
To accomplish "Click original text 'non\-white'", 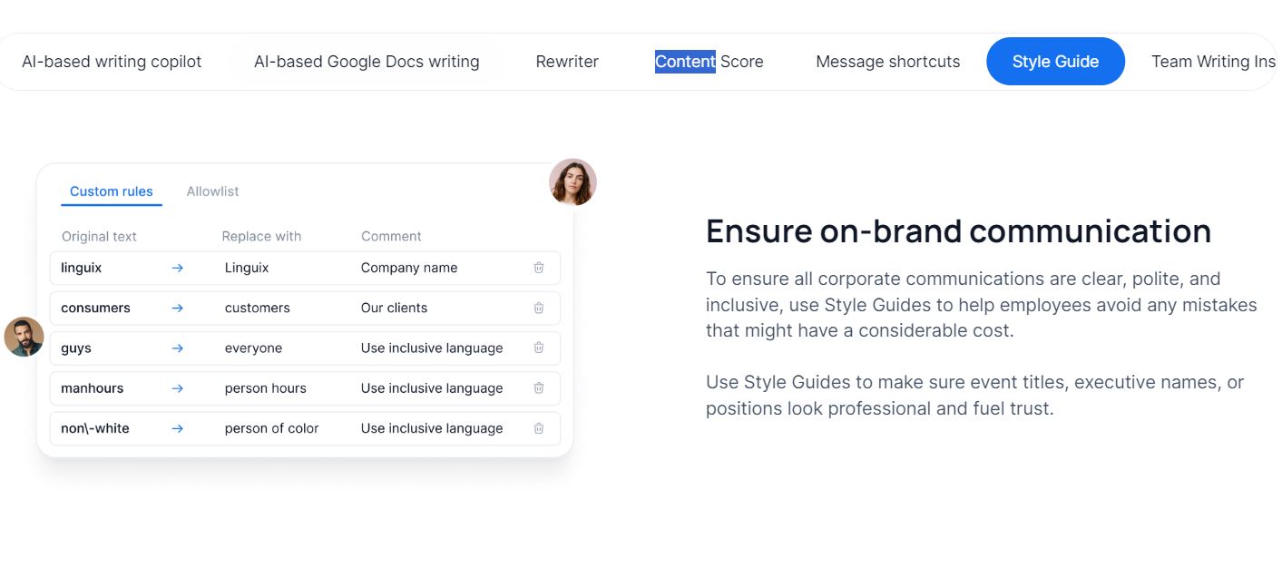I will pos(95,427).
